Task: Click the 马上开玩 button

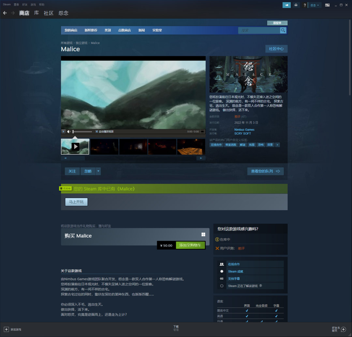Action: click(76, 202)
